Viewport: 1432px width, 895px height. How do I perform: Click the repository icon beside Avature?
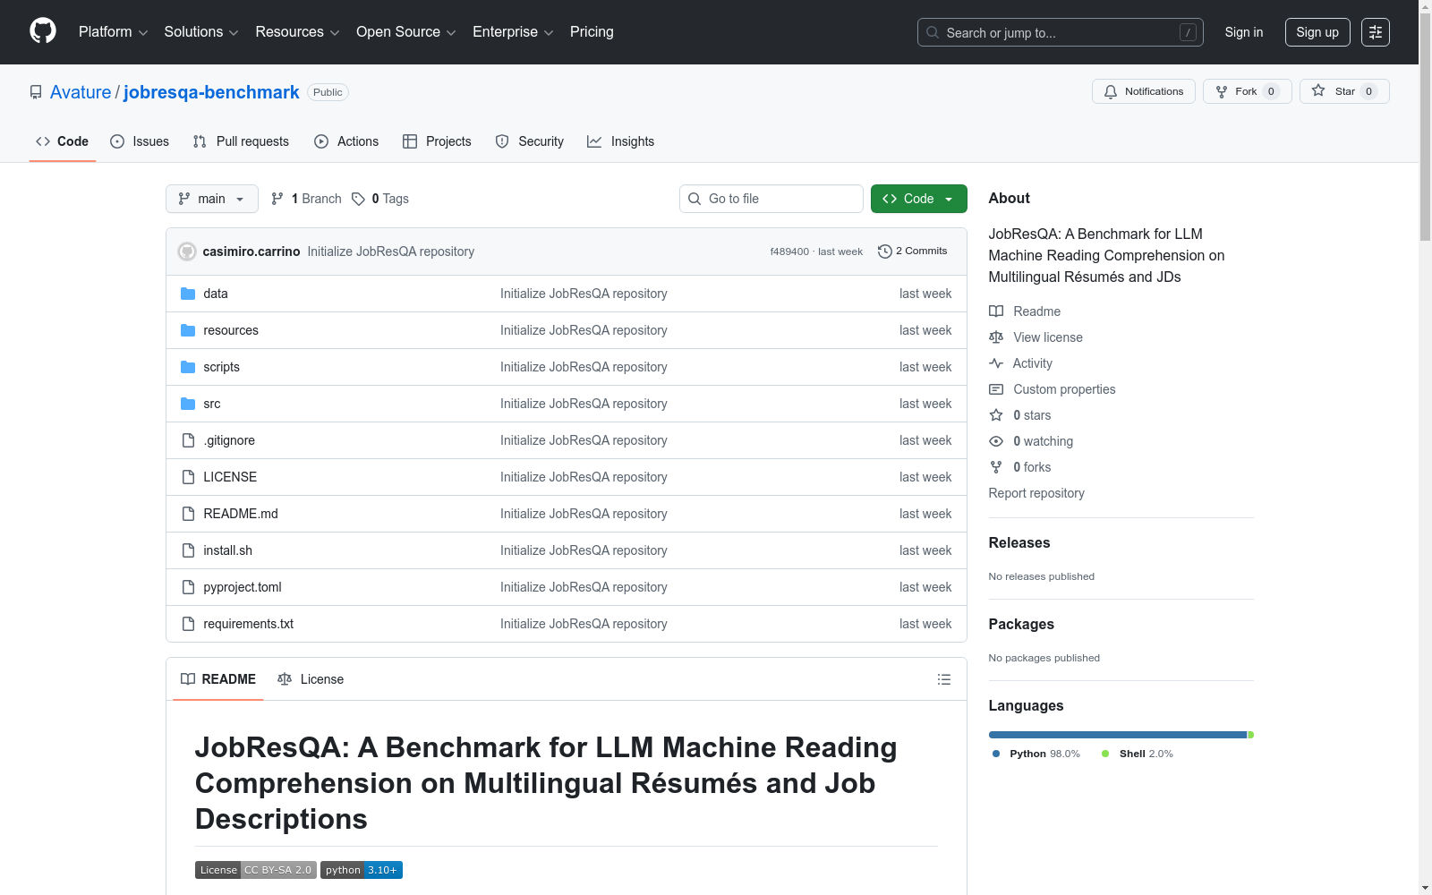[36, 92]
